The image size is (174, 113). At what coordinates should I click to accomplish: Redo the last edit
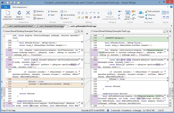(x=94, y=13)
